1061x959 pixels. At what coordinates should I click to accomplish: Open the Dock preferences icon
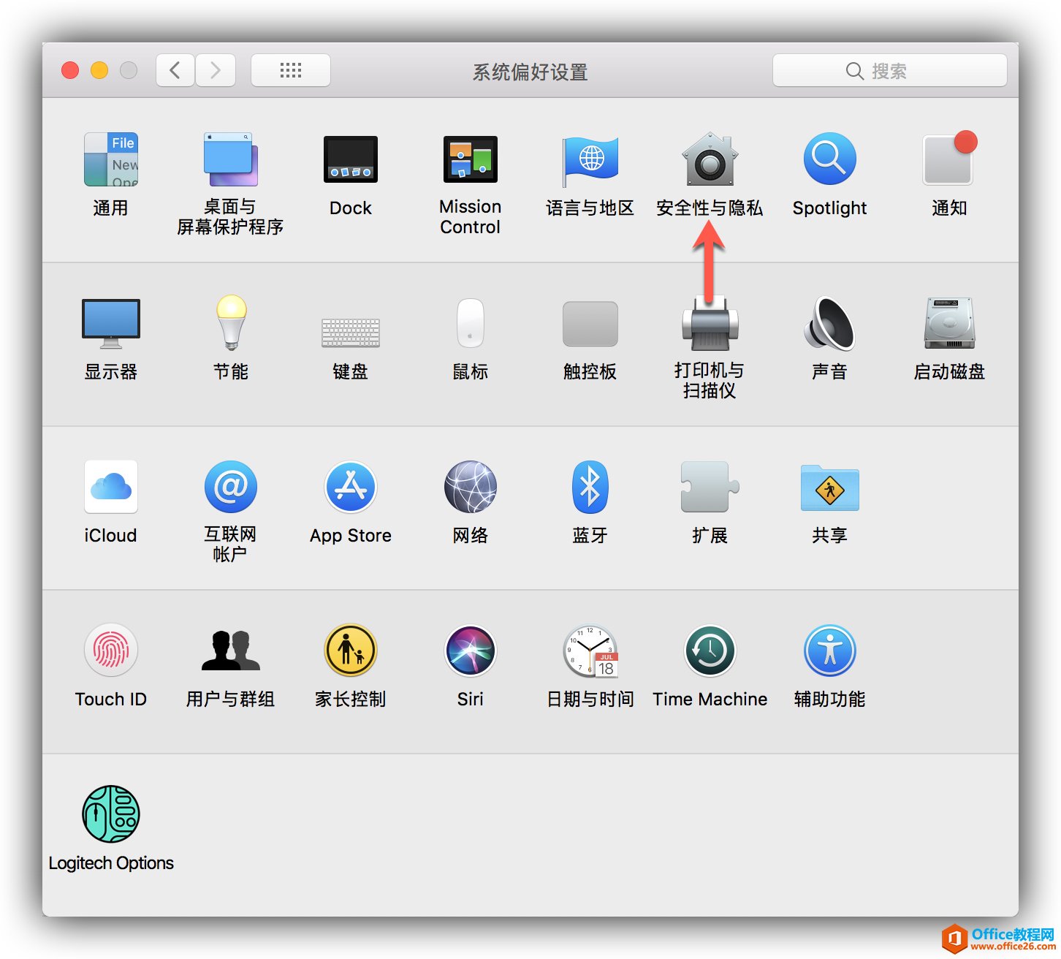[351, 159]
